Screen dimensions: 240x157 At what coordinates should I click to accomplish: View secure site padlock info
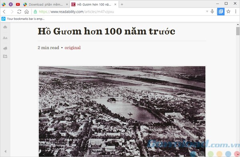click(35, 12)
